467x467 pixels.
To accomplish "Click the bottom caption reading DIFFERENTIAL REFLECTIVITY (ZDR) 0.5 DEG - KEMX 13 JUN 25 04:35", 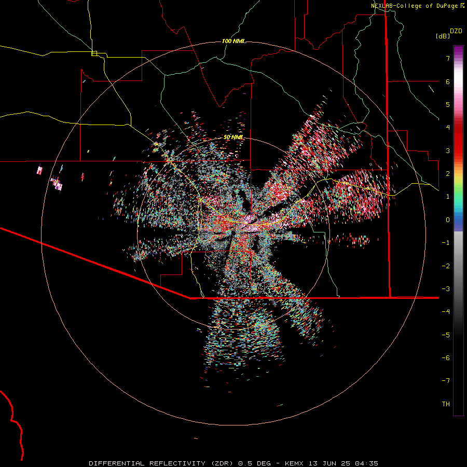I will click(x=233, y=463).
